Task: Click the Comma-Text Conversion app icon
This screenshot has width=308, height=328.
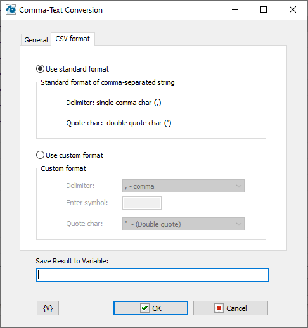Action: [10, 9]
